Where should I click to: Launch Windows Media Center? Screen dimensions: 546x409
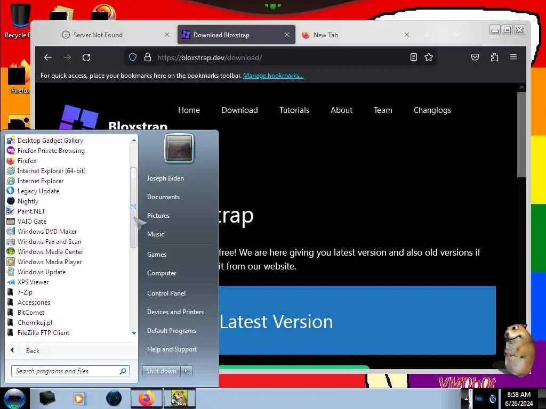tap(68, 251)
